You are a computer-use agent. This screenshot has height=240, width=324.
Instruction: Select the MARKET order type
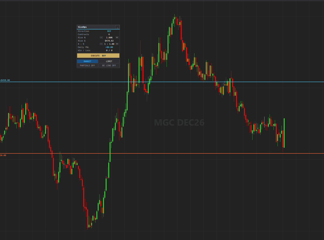[87, 61]
